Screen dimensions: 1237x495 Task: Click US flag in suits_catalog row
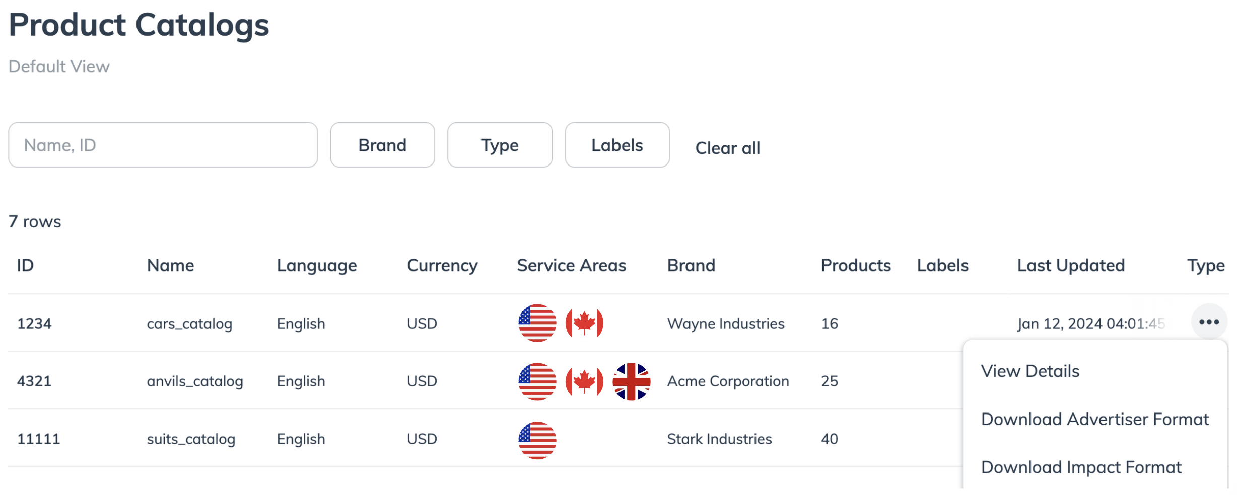pyautogui.click(x=537, y=440)
